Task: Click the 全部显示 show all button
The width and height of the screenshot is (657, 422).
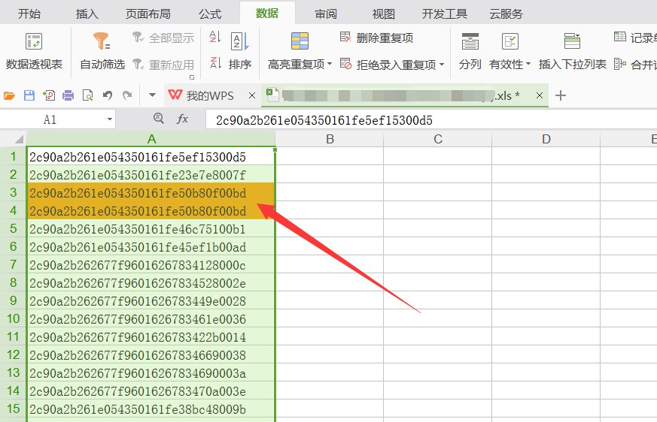Action: pos(163,38)
